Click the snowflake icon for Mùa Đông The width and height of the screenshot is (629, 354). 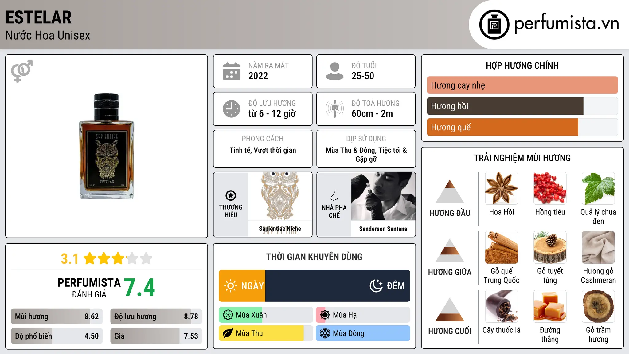click(325, 333)
